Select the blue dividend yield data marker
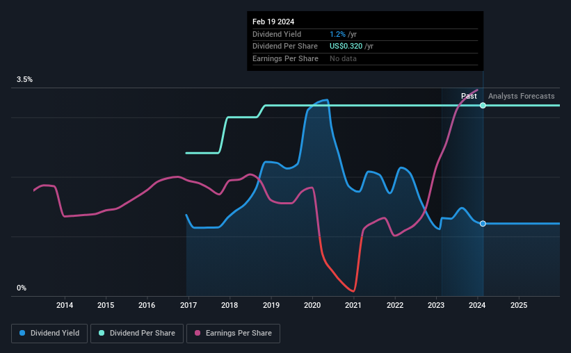The image size is (571, 353). click(483, 224)
